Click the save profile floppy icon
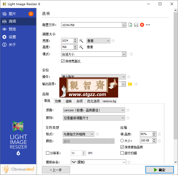Viewport: 178px width, 175px height. click(x=136, y=25)
